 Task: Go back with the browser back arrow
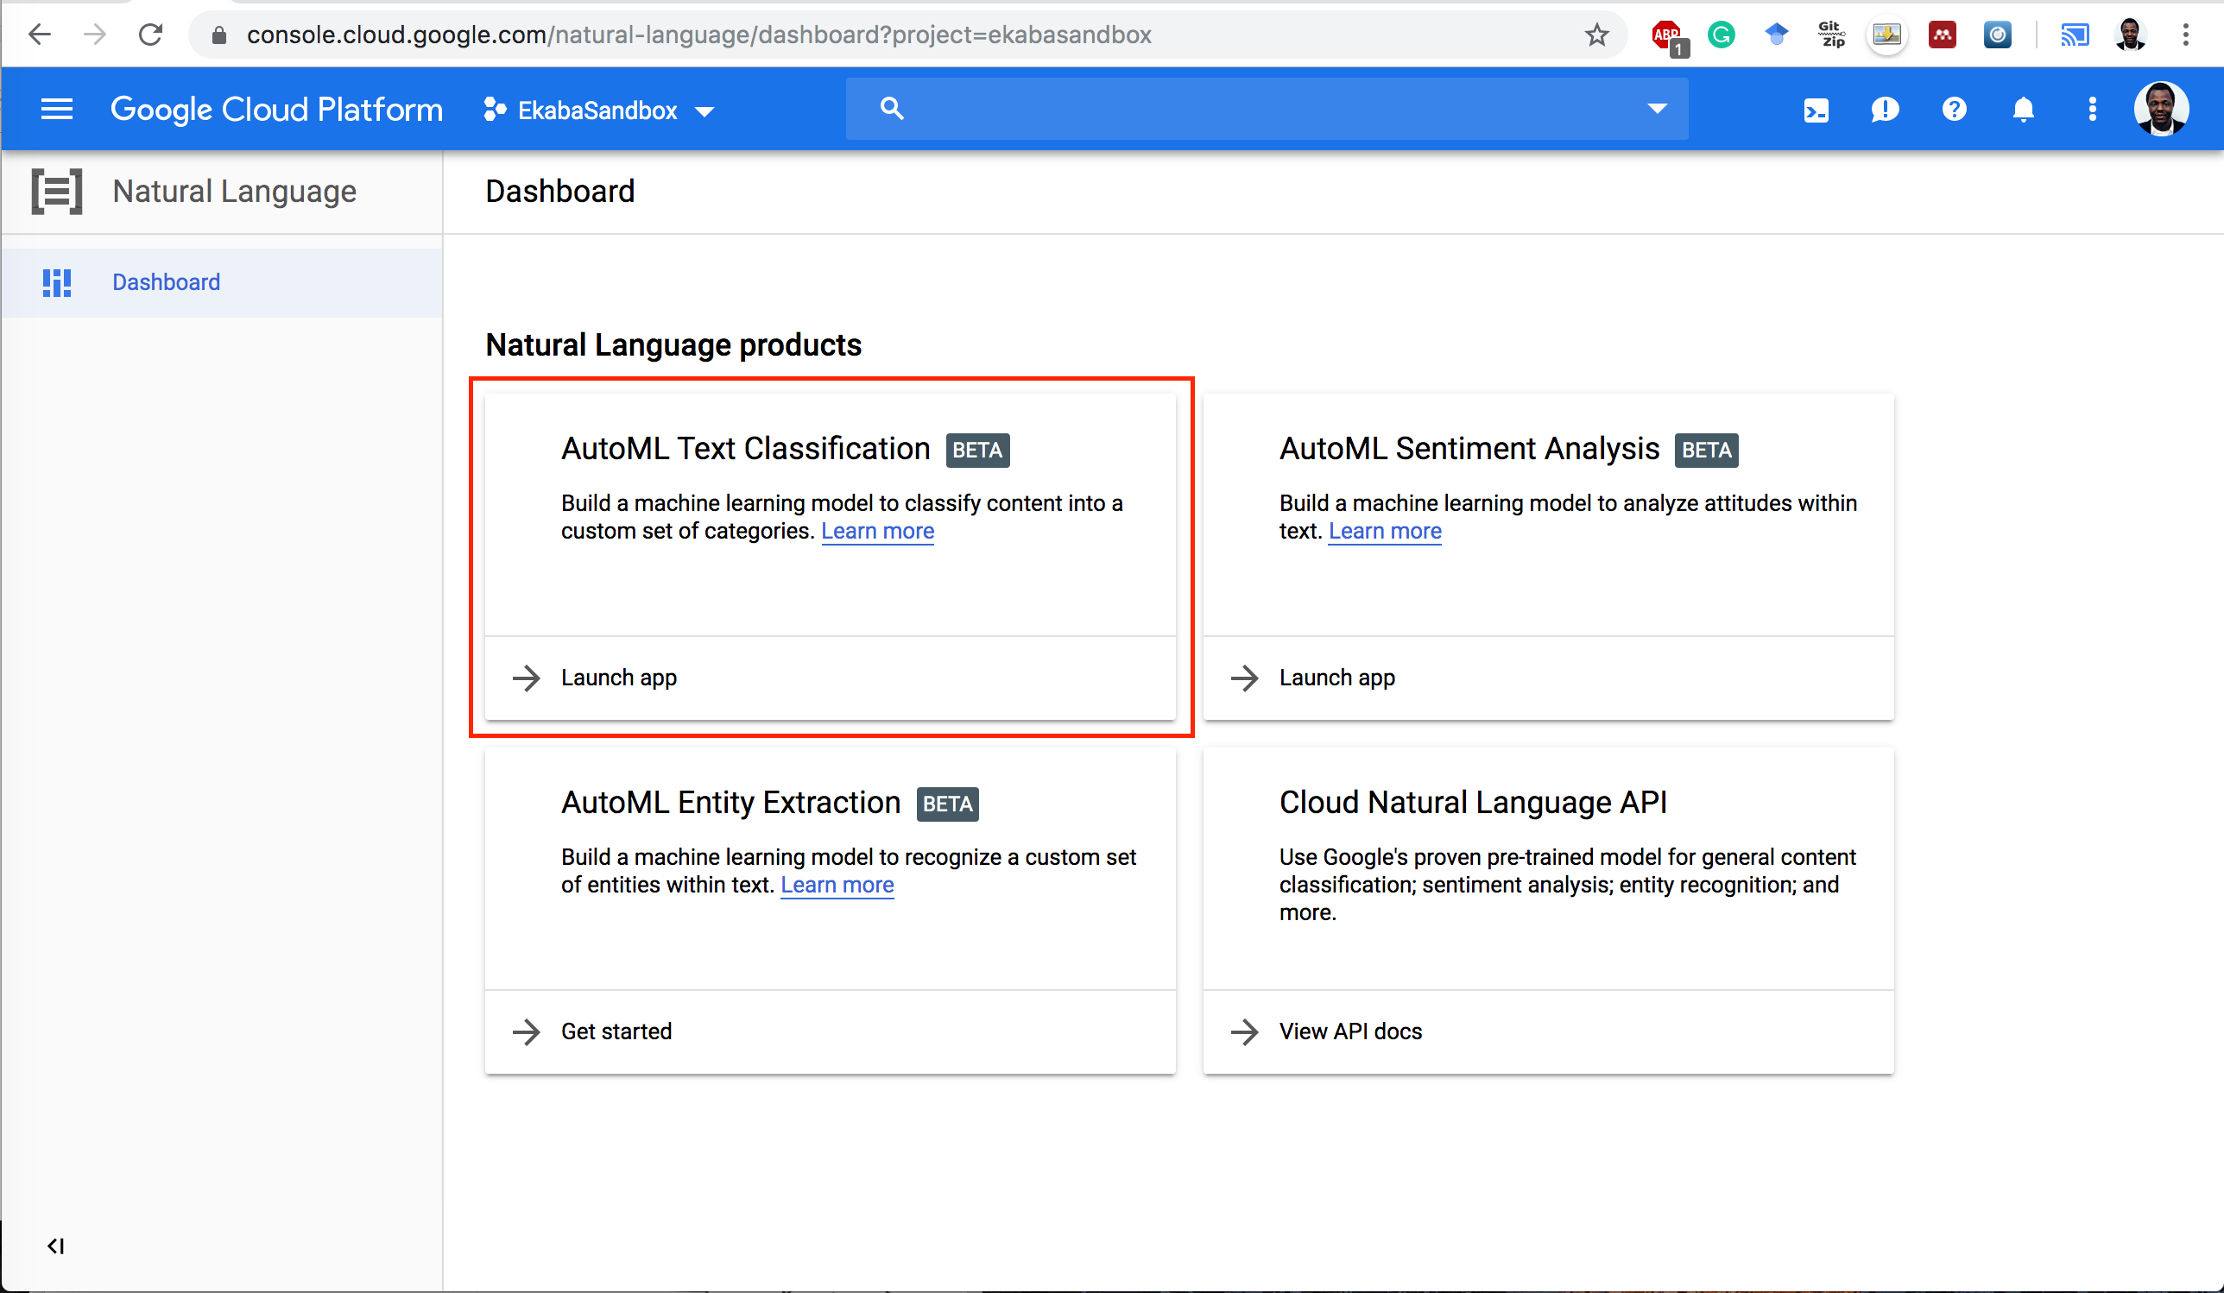40,35
